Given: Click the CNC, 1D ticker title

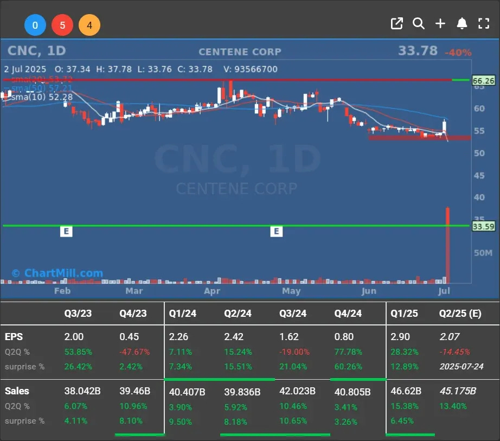Looking at the screenshot, I should 37,50.
